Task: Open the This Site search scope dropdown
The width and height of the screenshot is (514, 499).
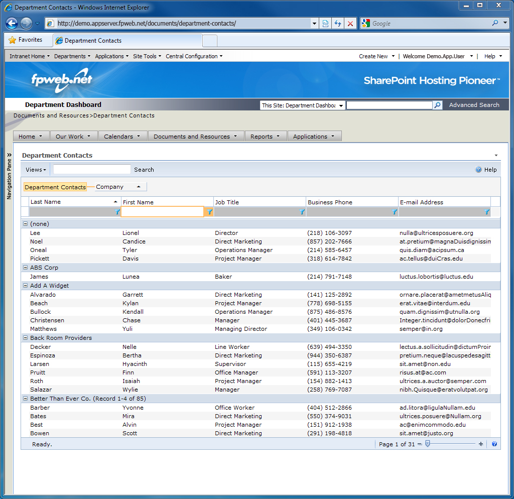Action: click(341, 105)
